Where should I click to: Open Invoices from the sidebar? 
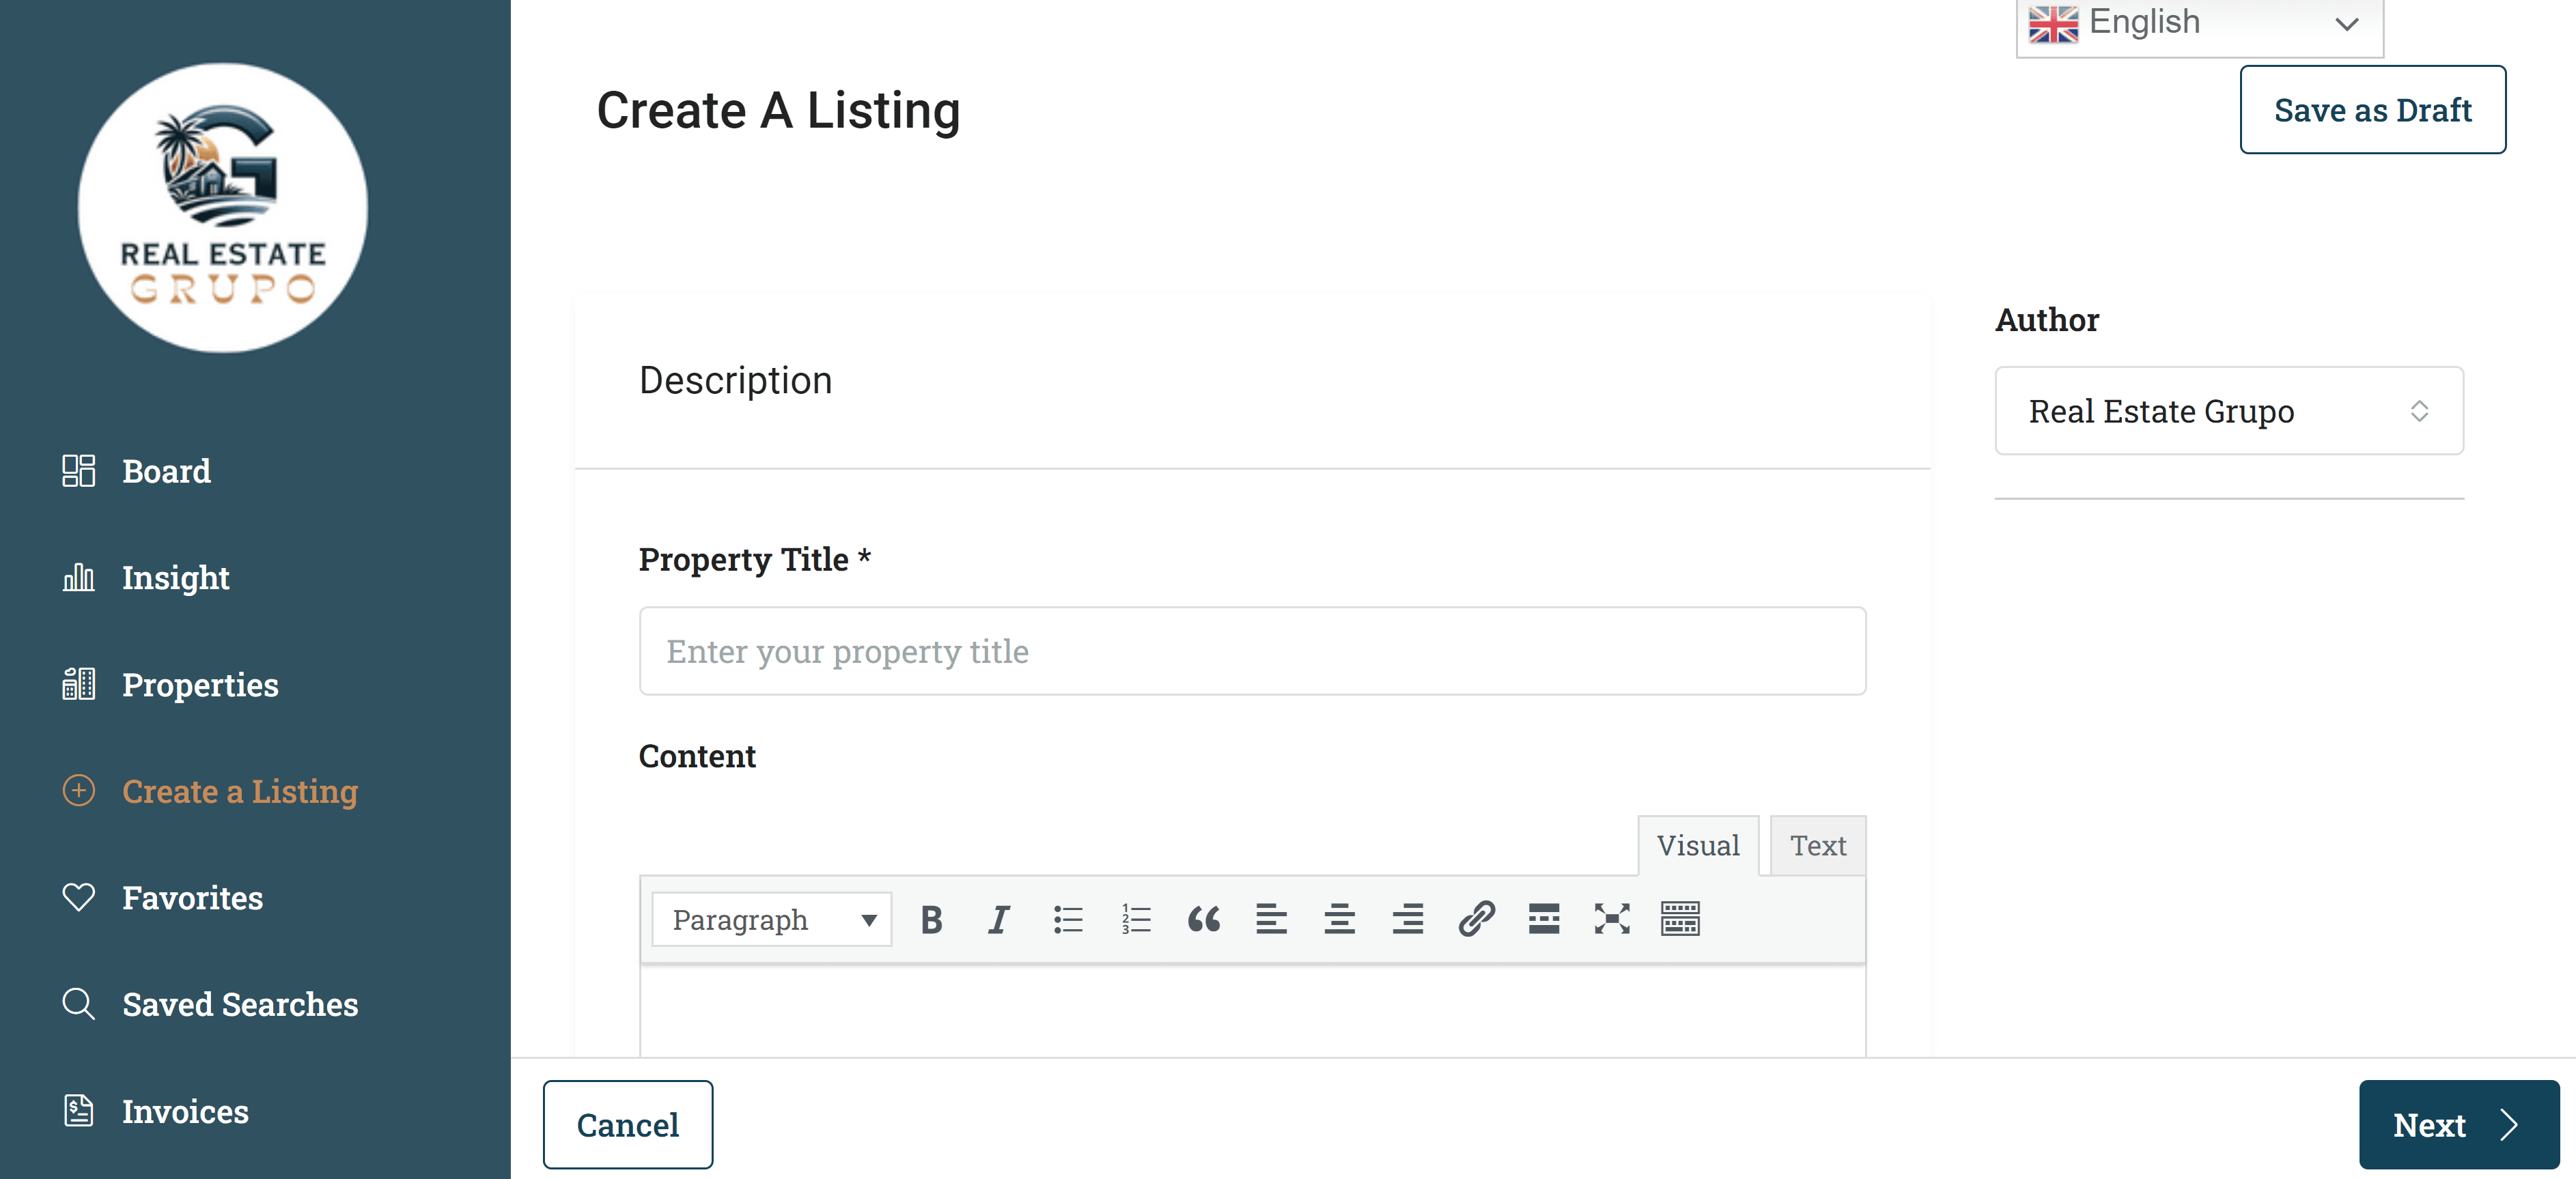185,1111
